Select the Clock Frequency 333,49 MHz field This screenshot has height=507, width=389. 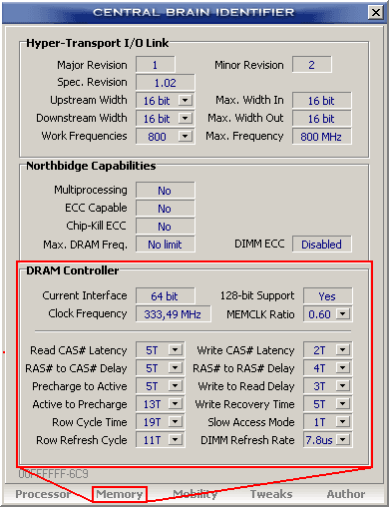tap(174, 313)
